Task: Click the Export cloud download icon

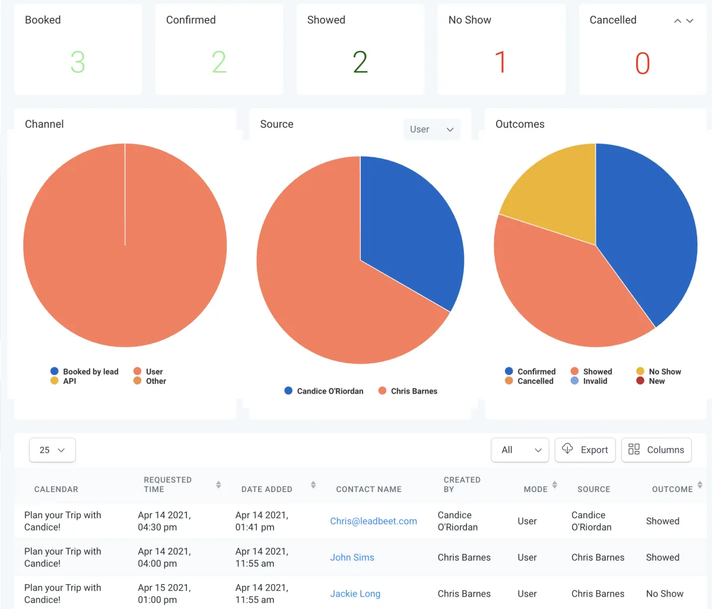Action: pos(568,449)
